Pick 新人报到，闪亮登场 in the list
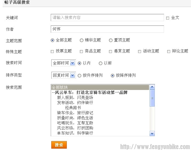This screenshot has width=191, height=151. (x=75, y=98)
